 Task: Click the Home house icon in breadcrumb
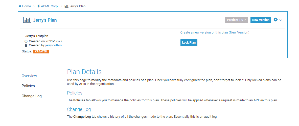20,6
